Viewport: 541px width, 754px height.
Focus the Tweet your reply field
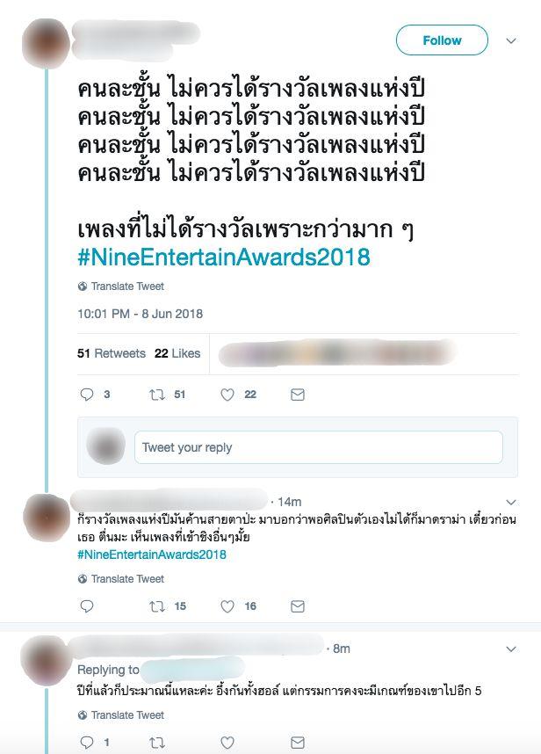point(319,447)
